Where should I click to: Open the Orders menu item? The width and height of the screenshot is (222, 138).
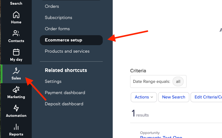point(52,6)
